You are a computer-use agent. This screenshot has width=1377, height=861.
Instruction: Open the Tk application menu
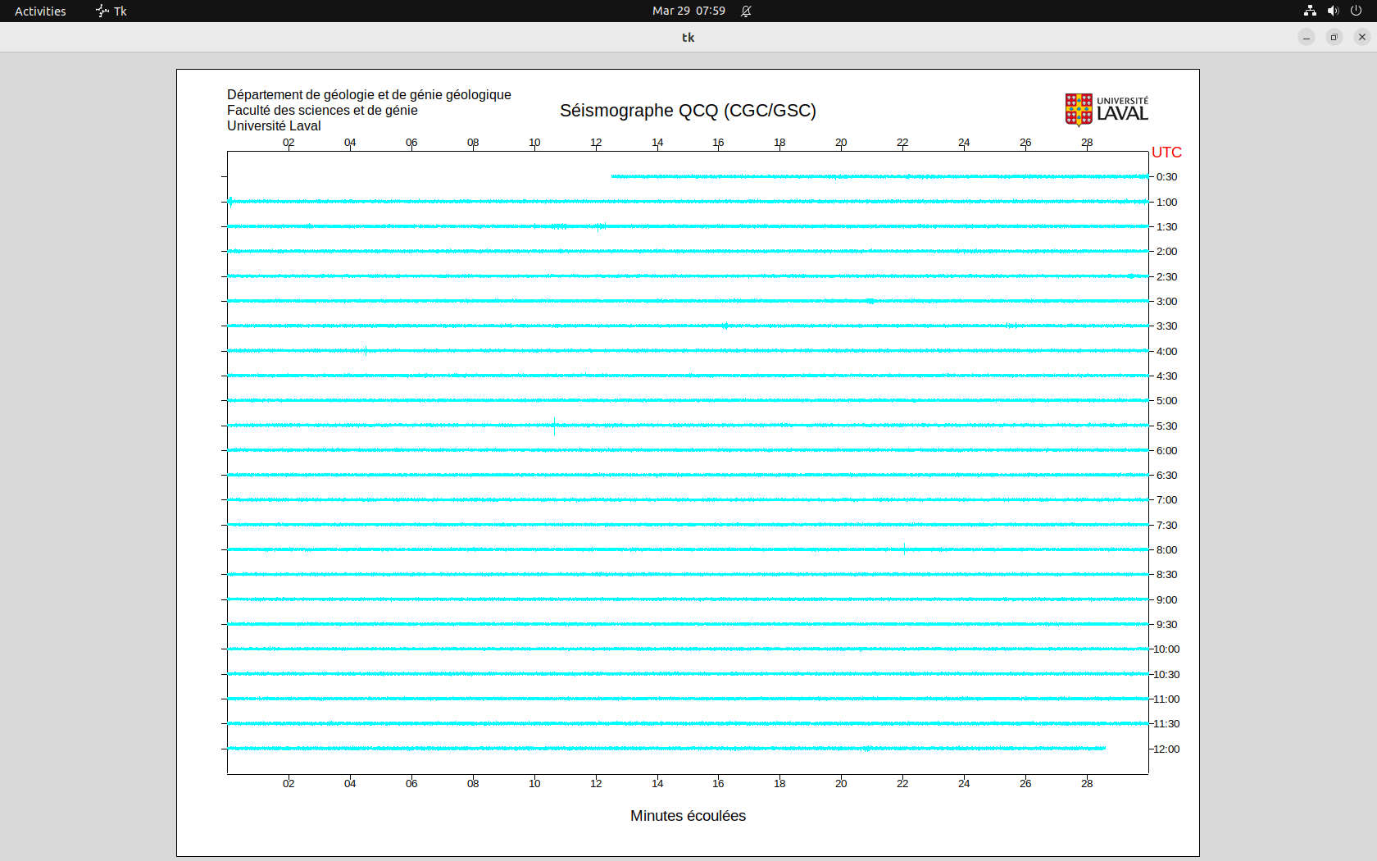click(x=111, y=11)
